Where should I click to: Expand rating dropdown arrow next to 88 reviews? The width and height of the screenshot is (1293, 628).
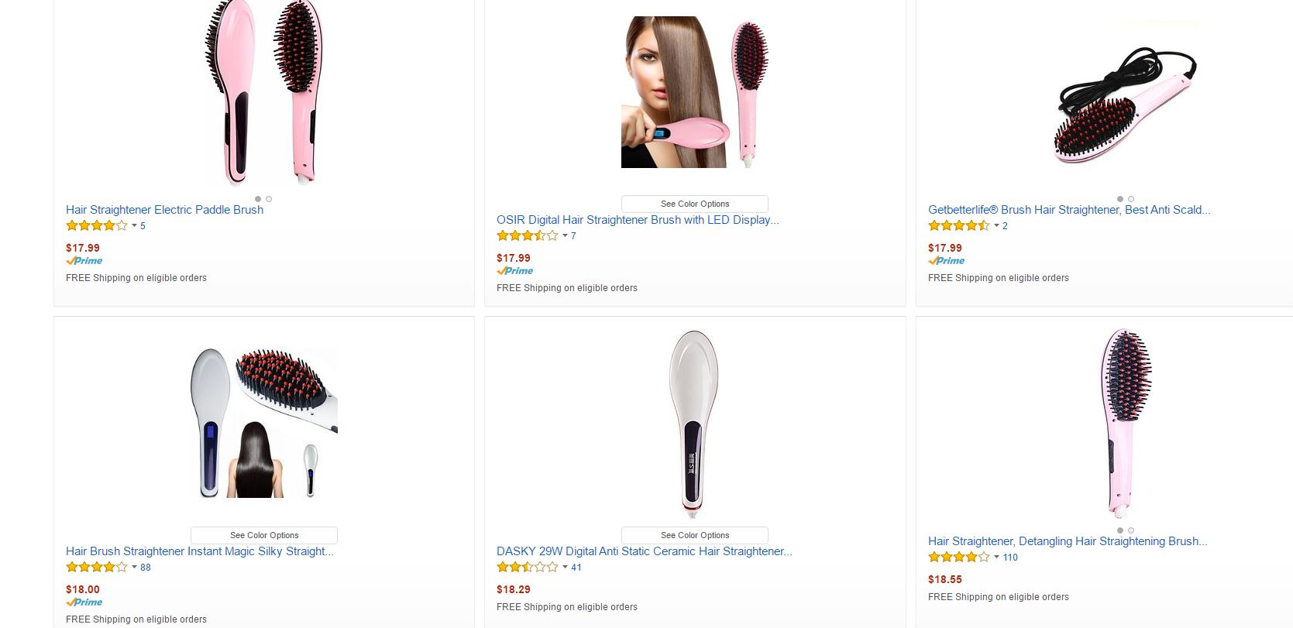(x=134, y=568)
